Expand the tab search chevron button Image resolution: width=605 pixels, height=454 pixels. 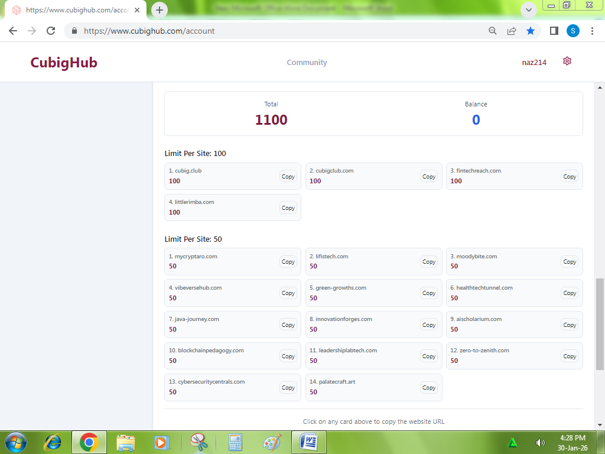pos(528,10)
